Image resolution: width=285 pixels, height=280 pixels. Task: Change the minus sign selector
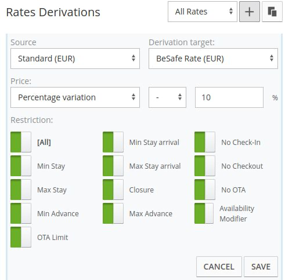click(x=167, y=97)
